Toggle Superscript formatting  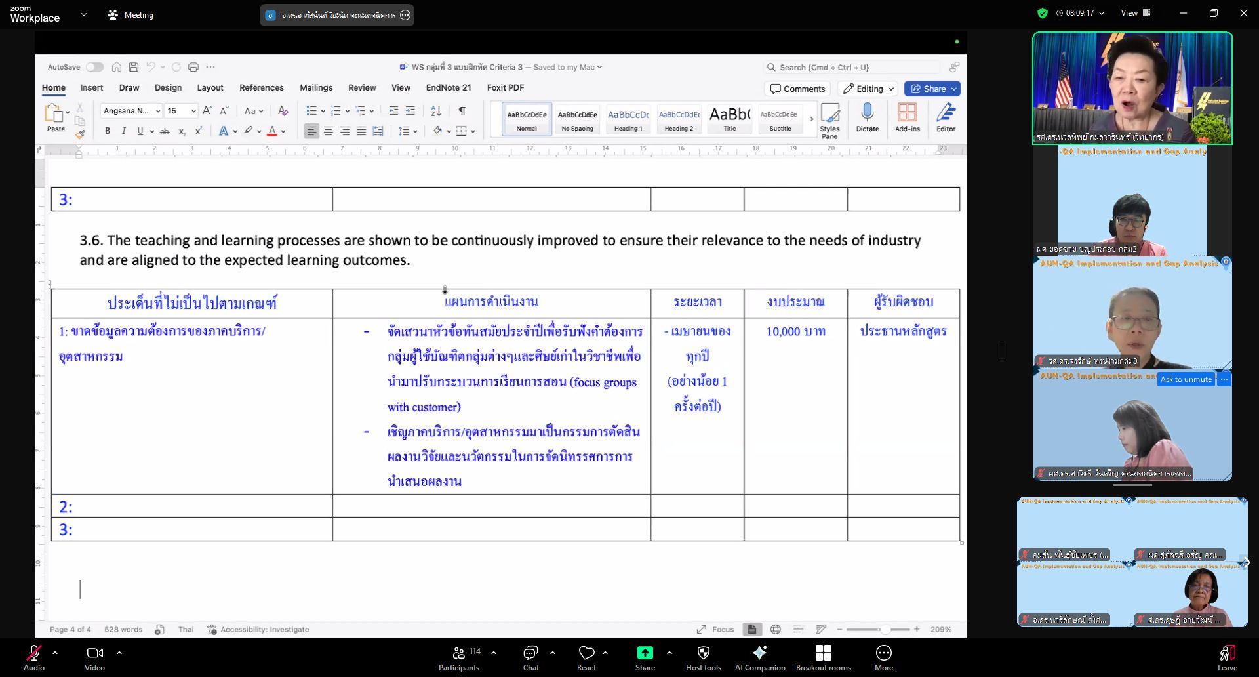pos(198,131)
